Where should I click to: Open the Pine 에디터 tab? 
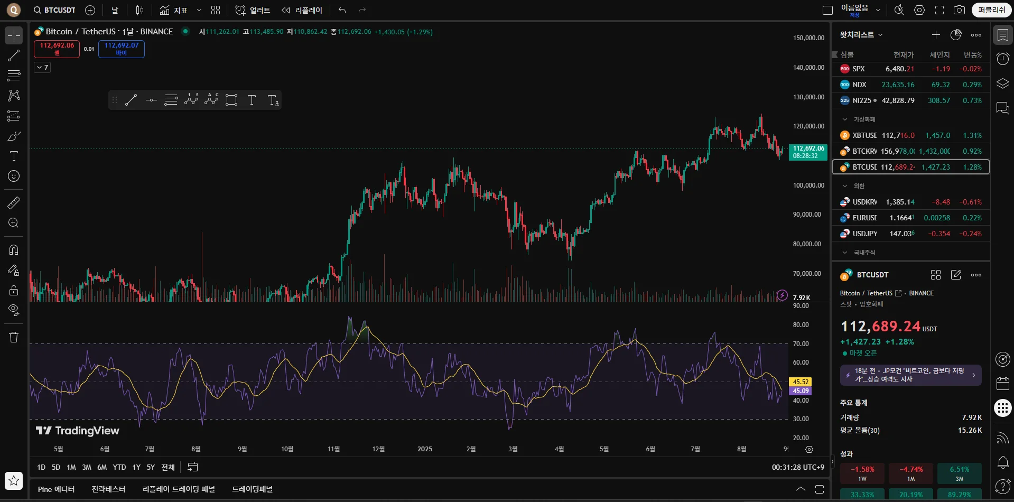tap(56, 489)
